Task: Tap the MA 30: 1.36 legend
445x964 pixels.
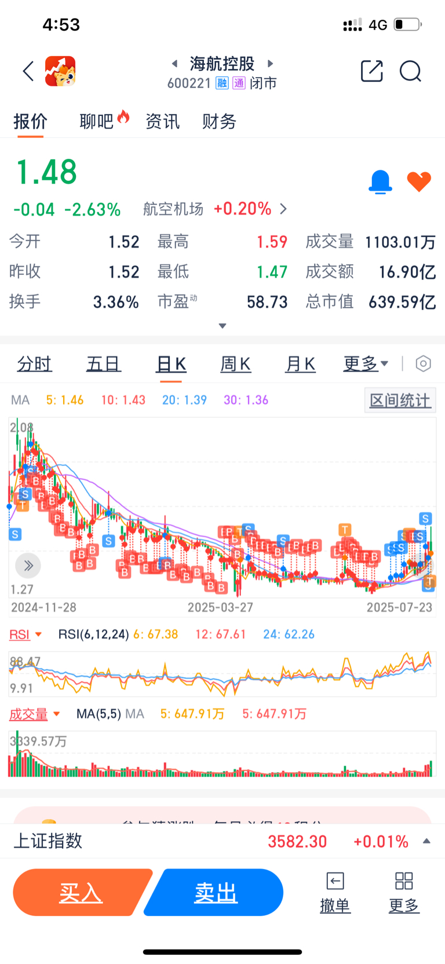Action: pyautogui.click(x=246, y=400)
